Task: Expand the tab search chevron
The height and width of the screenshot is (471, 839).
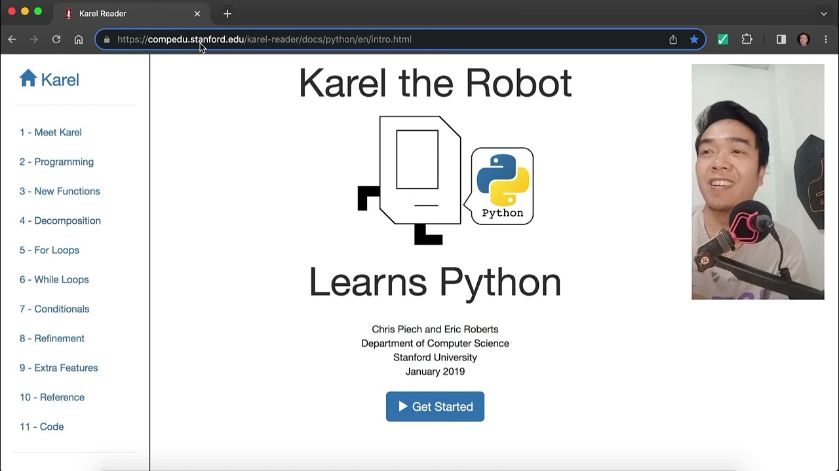Action: coord(824,13)
